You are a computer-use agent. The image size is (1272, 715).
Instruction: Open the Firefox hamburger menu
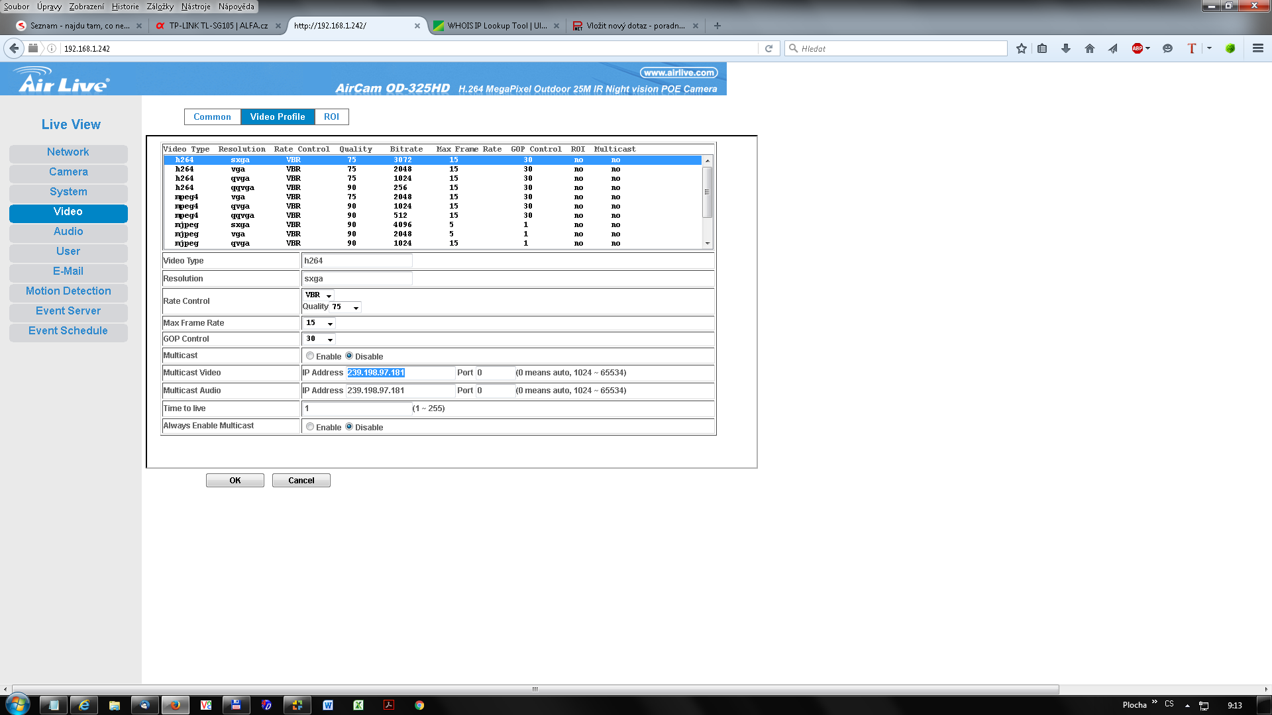click(x=1257, y=48)
